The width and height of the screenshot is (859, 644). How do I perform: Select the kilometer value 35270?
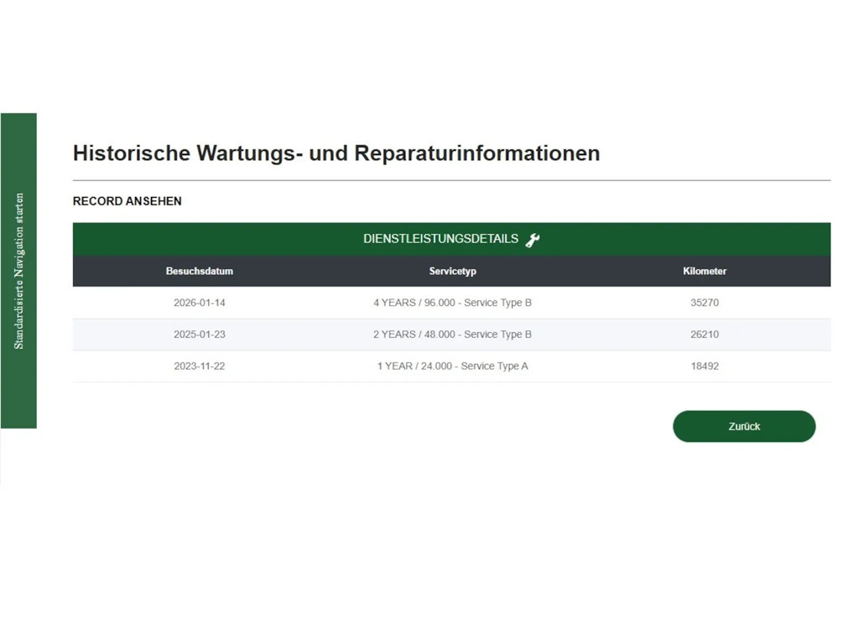[705, 303]
